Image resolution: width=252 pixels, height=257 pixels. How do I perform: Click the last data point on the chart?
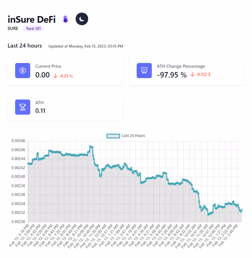pos(241,210)
